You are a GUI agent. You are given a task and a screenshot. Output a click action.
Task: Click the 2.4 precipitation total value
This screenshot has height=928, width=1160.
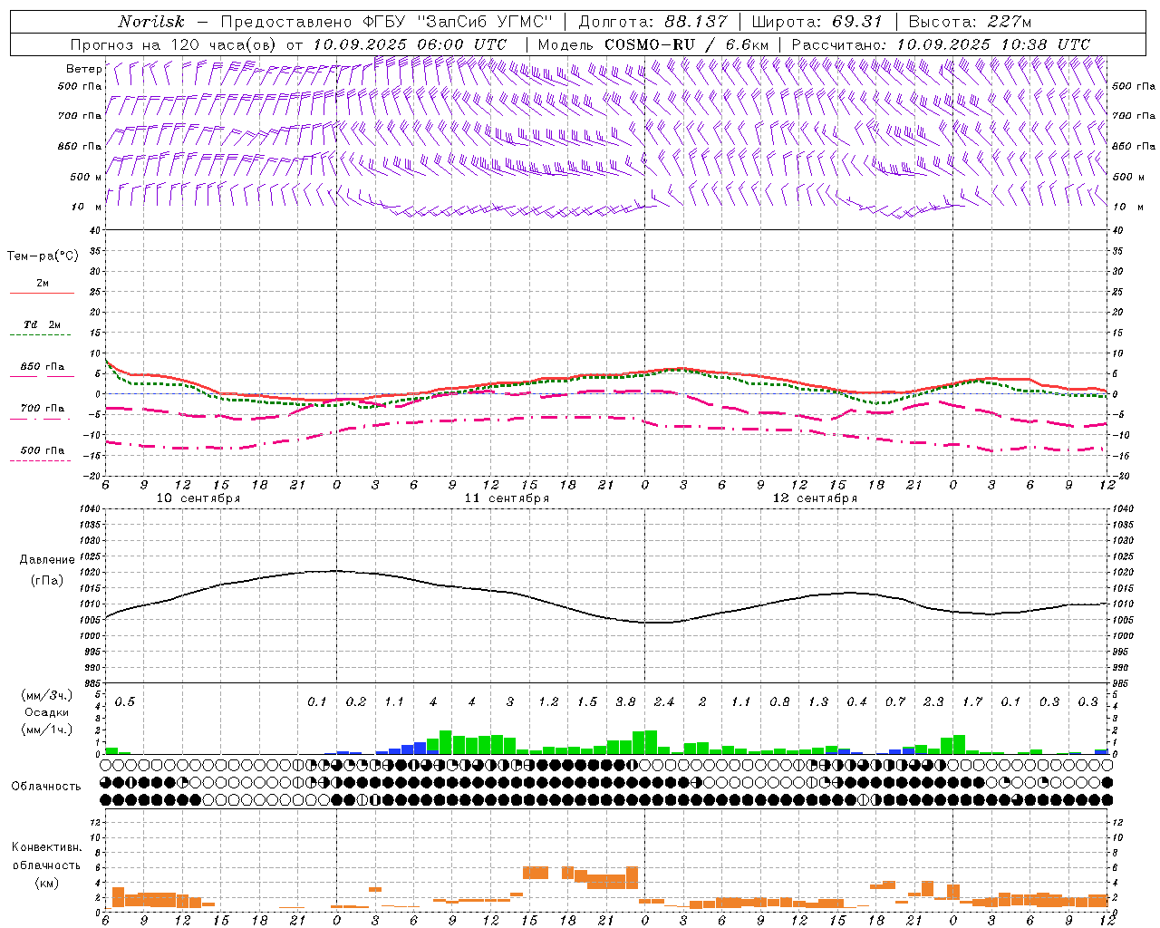[x=663, y=702]
